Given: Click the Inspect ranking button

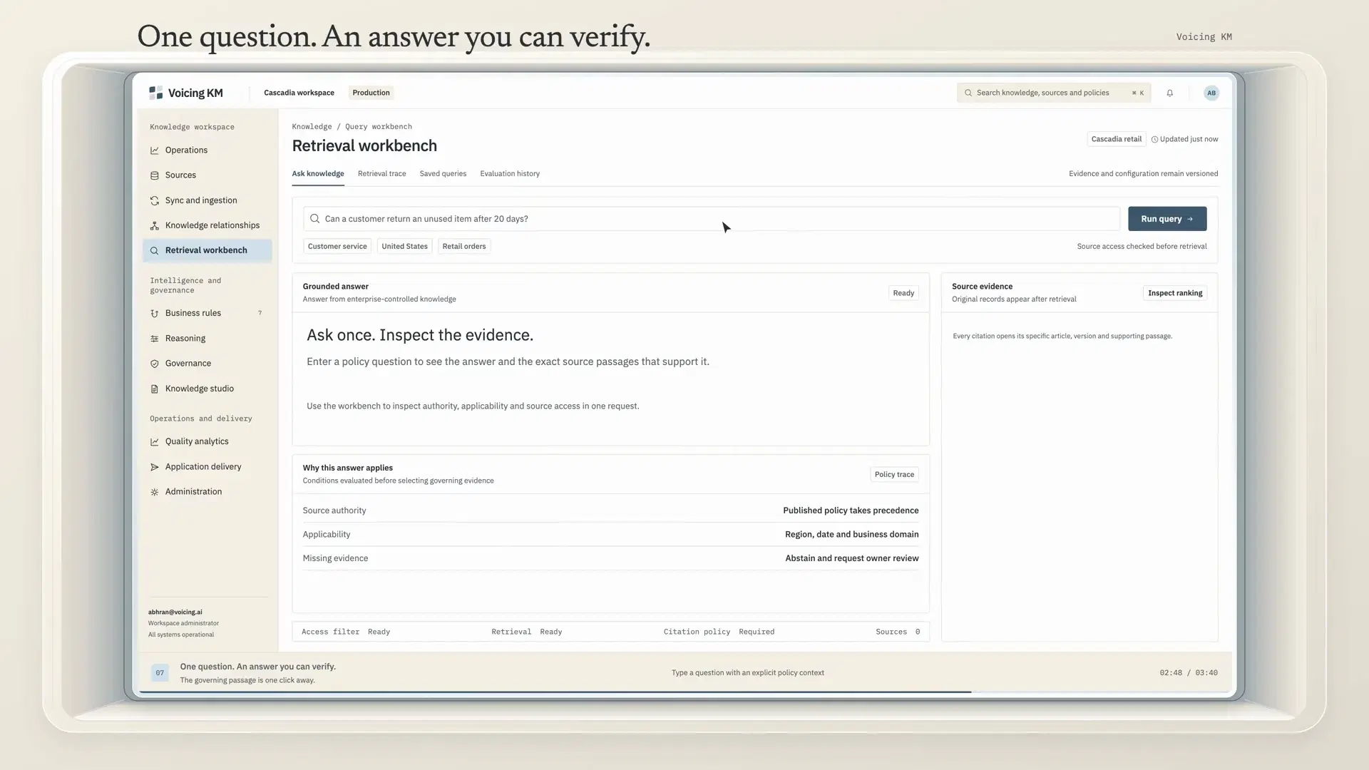Looking at the screenshot, I should click(1175, 293).
